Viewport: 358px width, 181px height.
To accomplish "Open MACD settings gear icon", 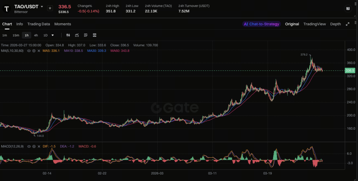I will tap(34, 147).
